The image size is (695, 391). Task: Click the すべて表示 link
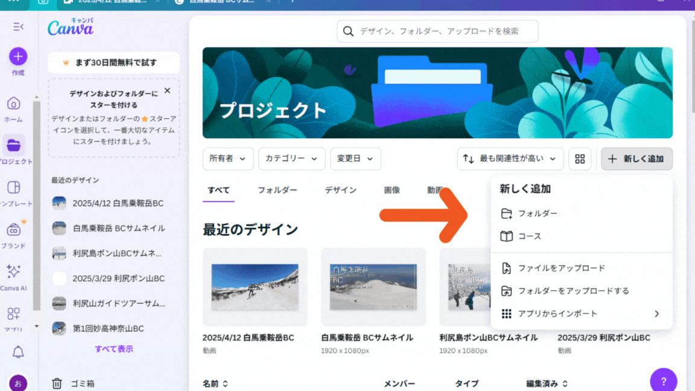114,349
